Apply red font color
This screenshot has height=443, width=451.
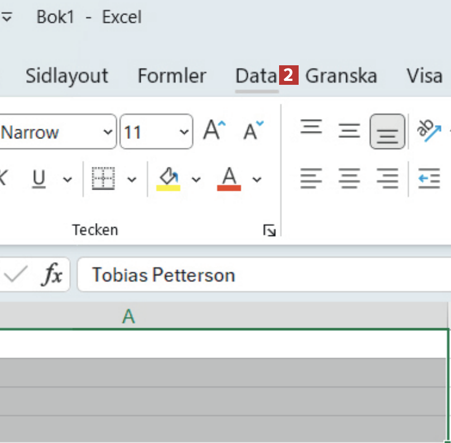coord(229,179)
